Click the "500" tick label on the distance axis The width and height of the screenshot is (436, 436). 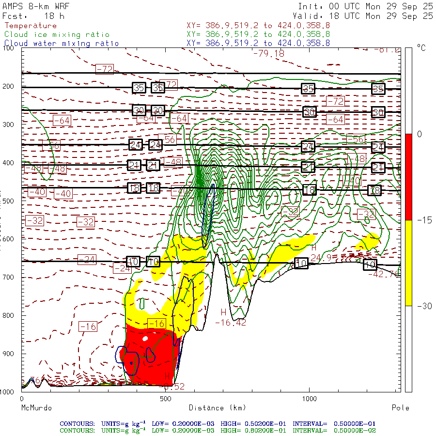(166, 399)
